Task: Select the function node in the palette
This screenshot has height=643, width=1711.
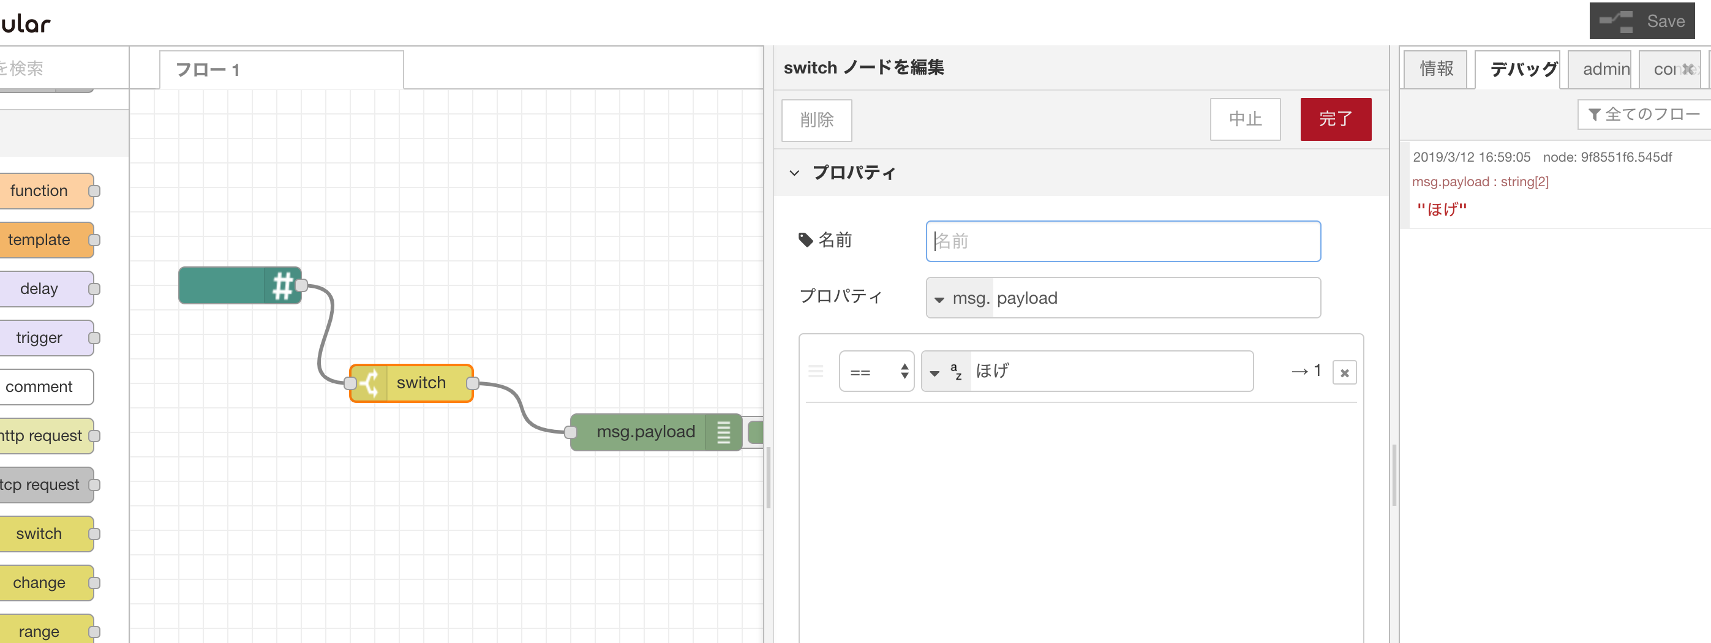Action: (40, 190)
